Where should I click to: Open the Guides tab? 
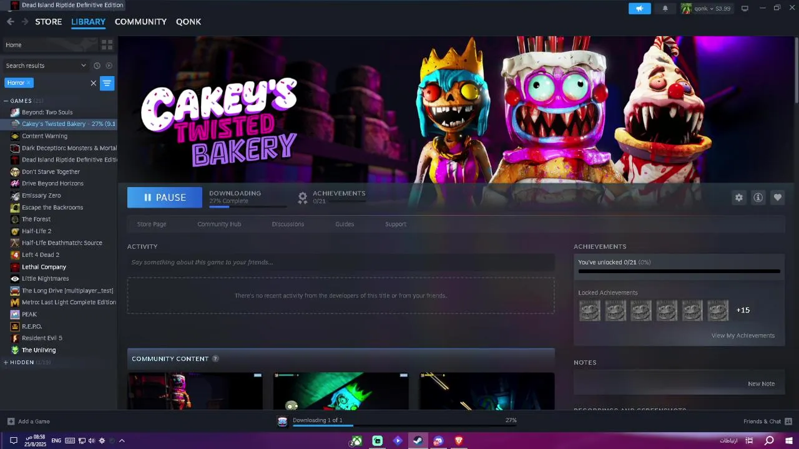[x=345, y=224]
